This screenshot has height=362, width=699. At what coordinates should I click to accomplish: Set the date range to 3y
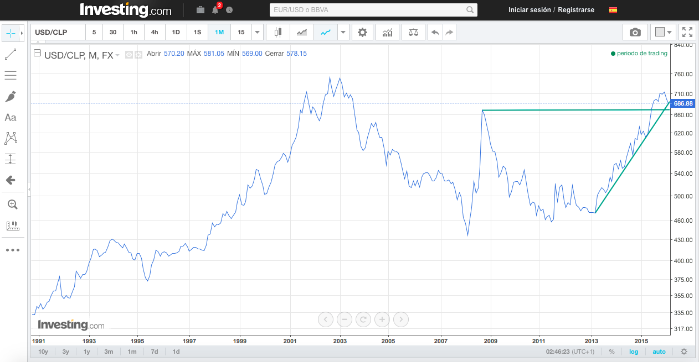pyautogui.click(x=66, y=351)
